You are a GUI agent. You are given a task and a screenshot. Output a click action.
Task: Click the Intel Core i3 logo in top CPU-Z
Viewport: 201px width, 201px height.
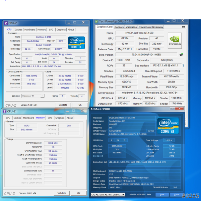[x=76, y=43]
